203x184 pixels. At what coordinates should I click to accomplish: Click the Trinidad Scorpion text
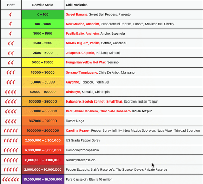coord(187,131)
